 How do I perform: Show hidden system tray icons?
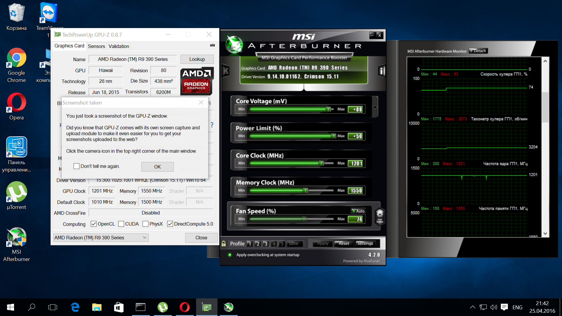click(x=472, y=307)
